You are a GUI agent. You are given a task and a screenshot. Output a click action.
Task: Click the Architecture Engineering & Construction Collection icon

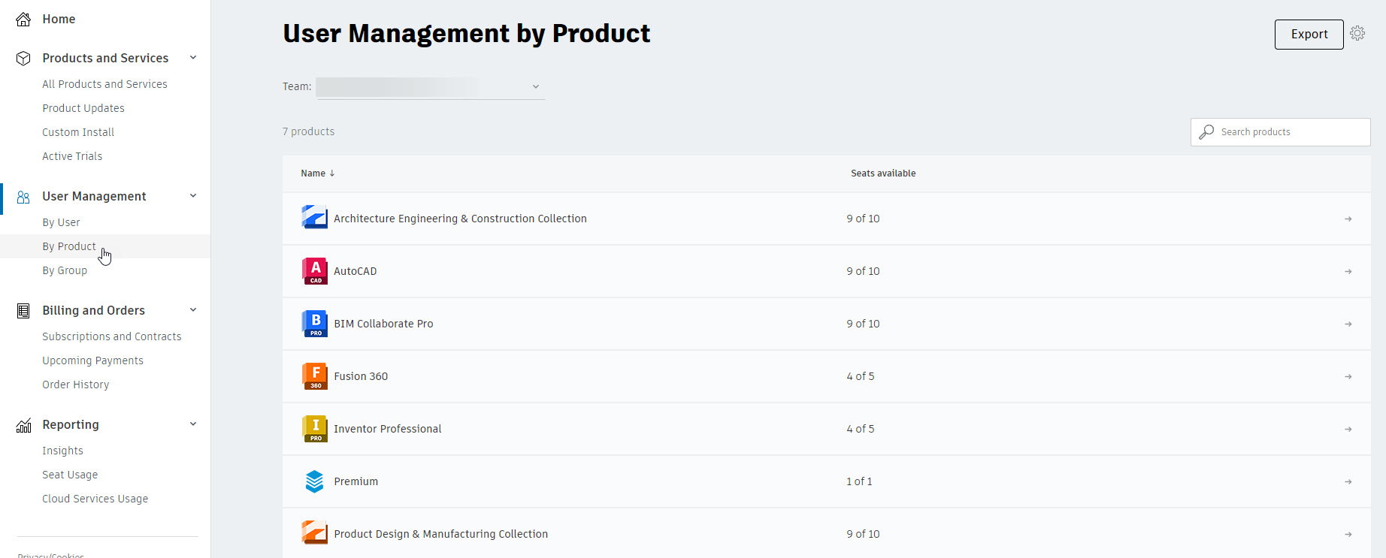314,219
